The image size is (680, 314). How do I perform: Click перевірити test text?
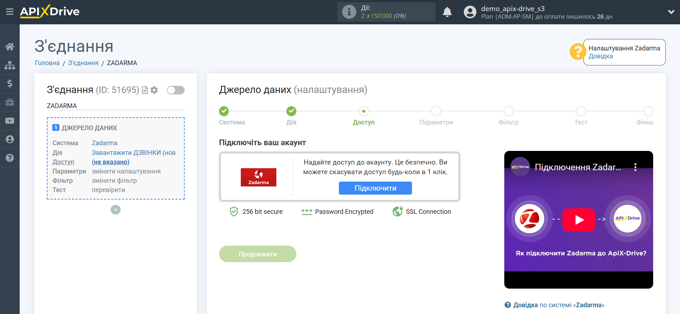coord(108,190)
